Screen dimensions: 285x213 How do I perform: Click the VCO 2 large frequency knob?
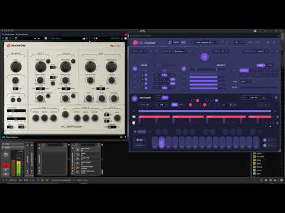click(x=66, y=67)
